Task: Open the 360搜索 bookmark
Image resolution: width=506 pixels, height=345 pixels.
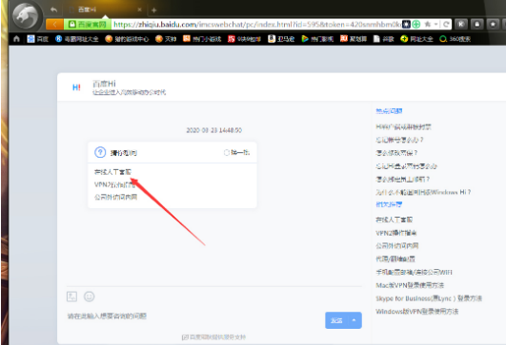Action: click(x=455, y=39)
